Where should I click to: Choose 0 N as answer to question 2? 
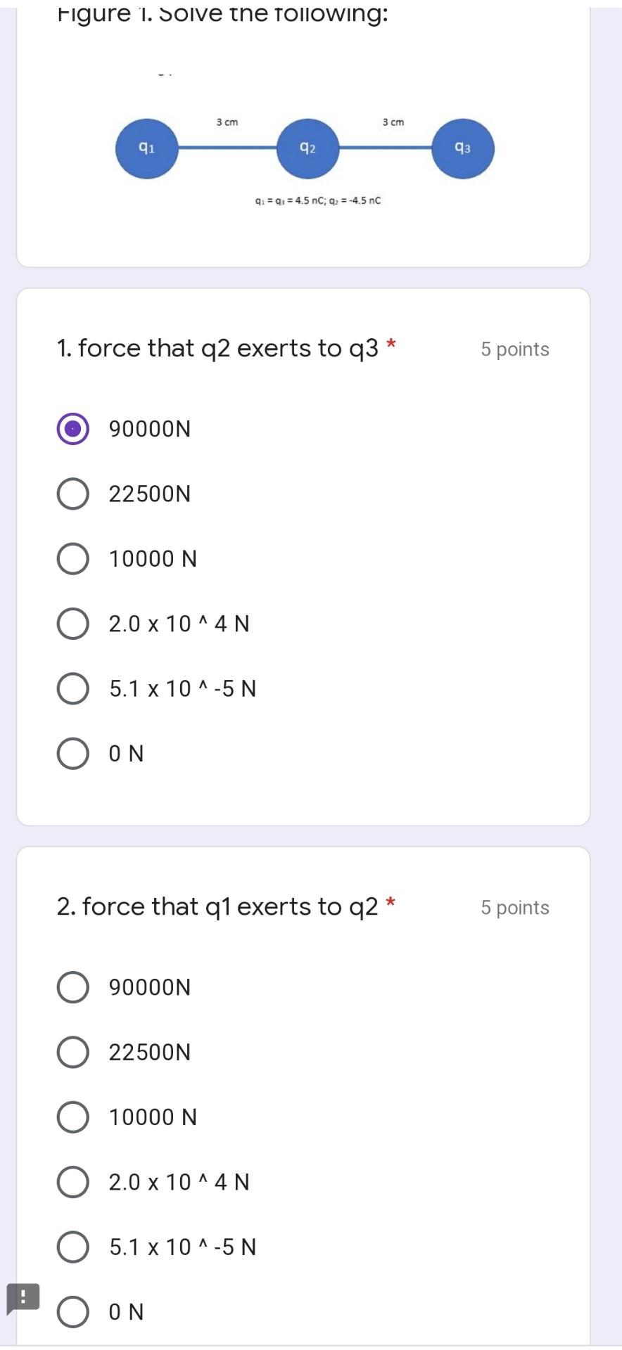[72, 1311]
